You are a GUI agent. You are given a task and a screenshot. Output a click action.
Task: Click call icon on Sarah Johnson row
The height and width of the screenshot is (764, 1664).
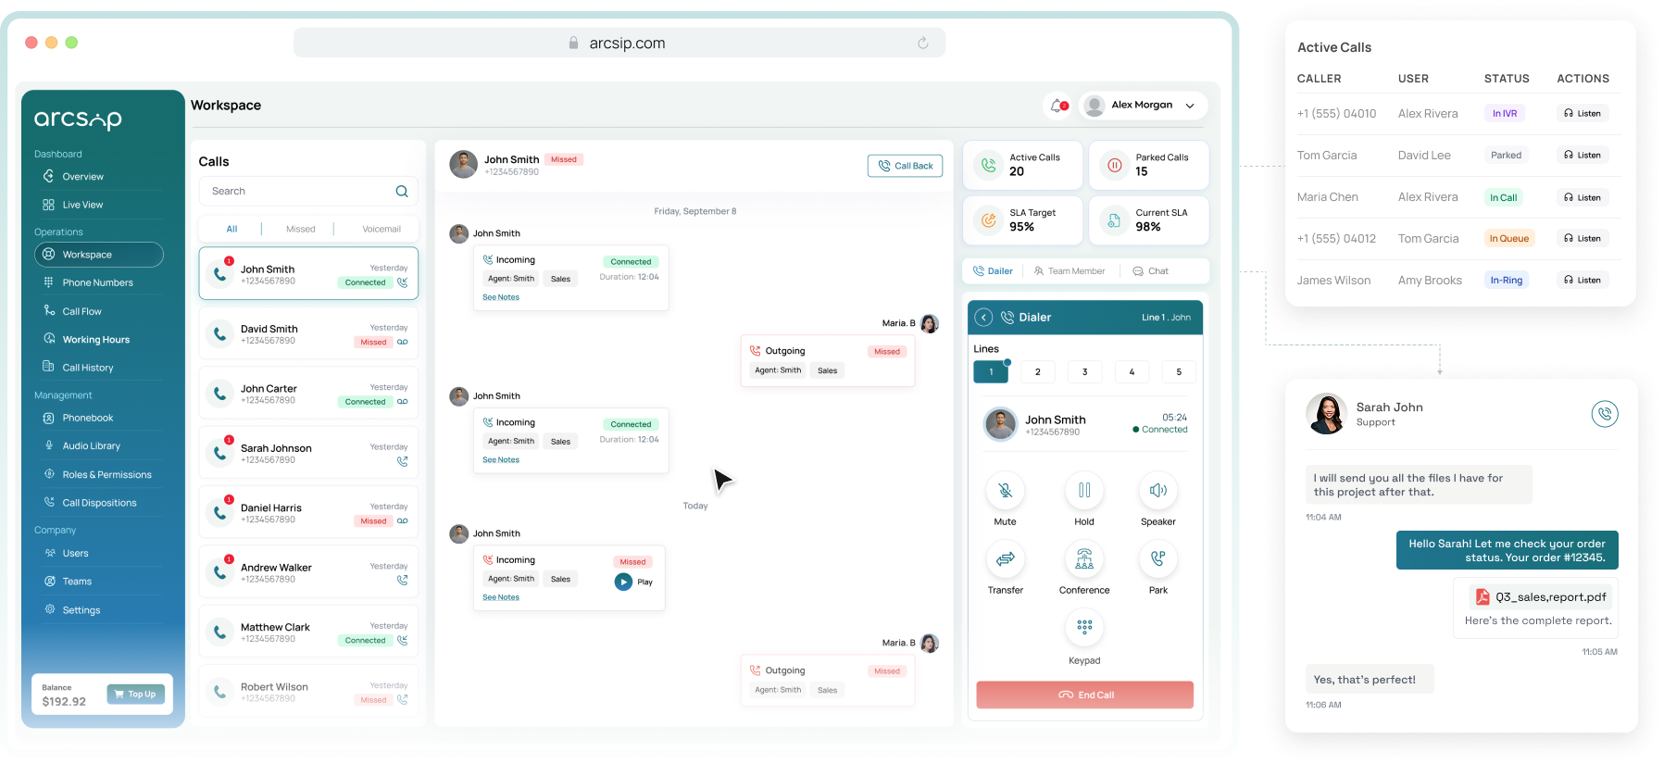[403, 461]
